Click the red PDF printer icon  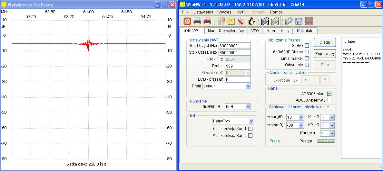click(x=207, y=21)
